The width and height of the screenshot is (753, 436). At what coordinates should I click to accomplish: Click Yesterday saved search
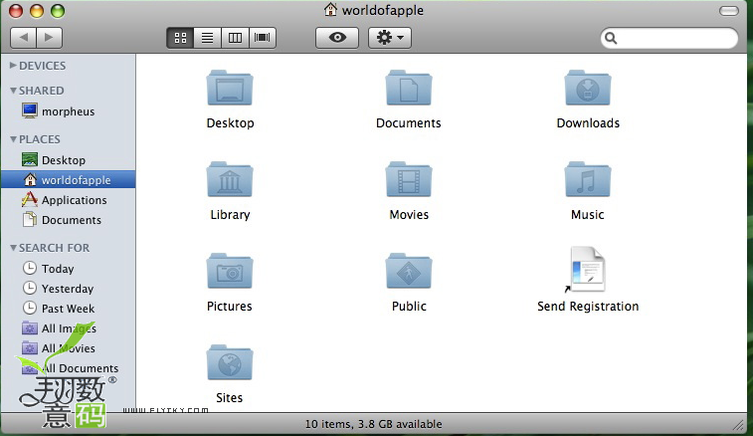pos(68,289)
